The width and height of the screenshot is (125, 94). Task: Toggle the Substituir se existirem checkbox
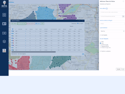click(100, 51)
